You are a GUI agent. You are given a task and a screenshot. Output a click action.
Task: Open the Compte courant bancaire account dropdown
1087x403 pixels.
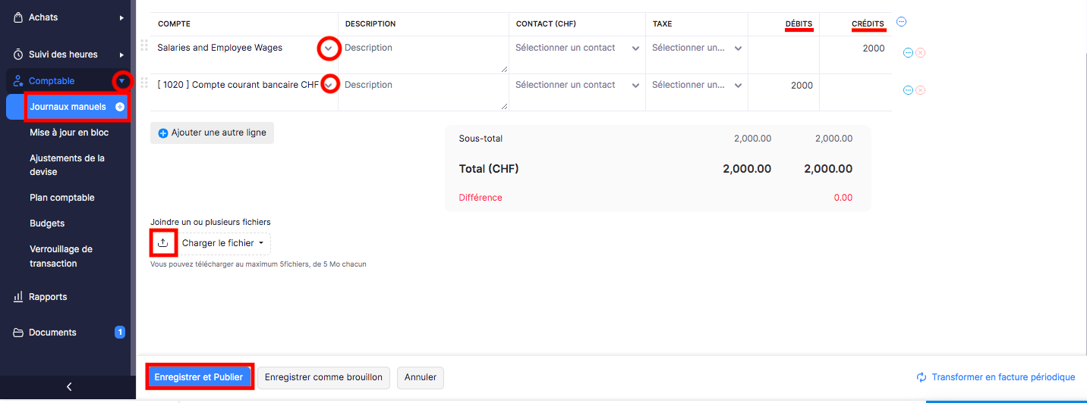click(329, 85)
